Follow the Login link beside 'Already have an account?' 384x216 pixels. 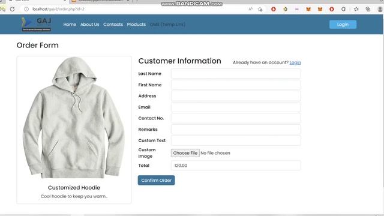coord(295,62)
